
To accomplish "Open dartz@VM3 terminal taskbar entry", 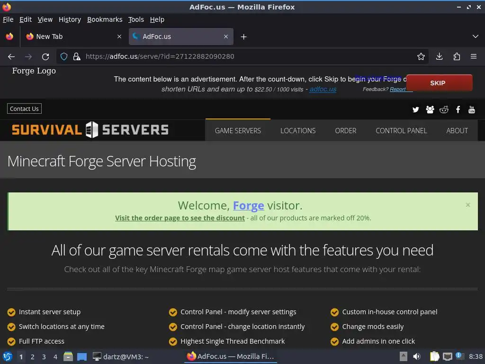I will pyautogui.click(x=121, y=356).
